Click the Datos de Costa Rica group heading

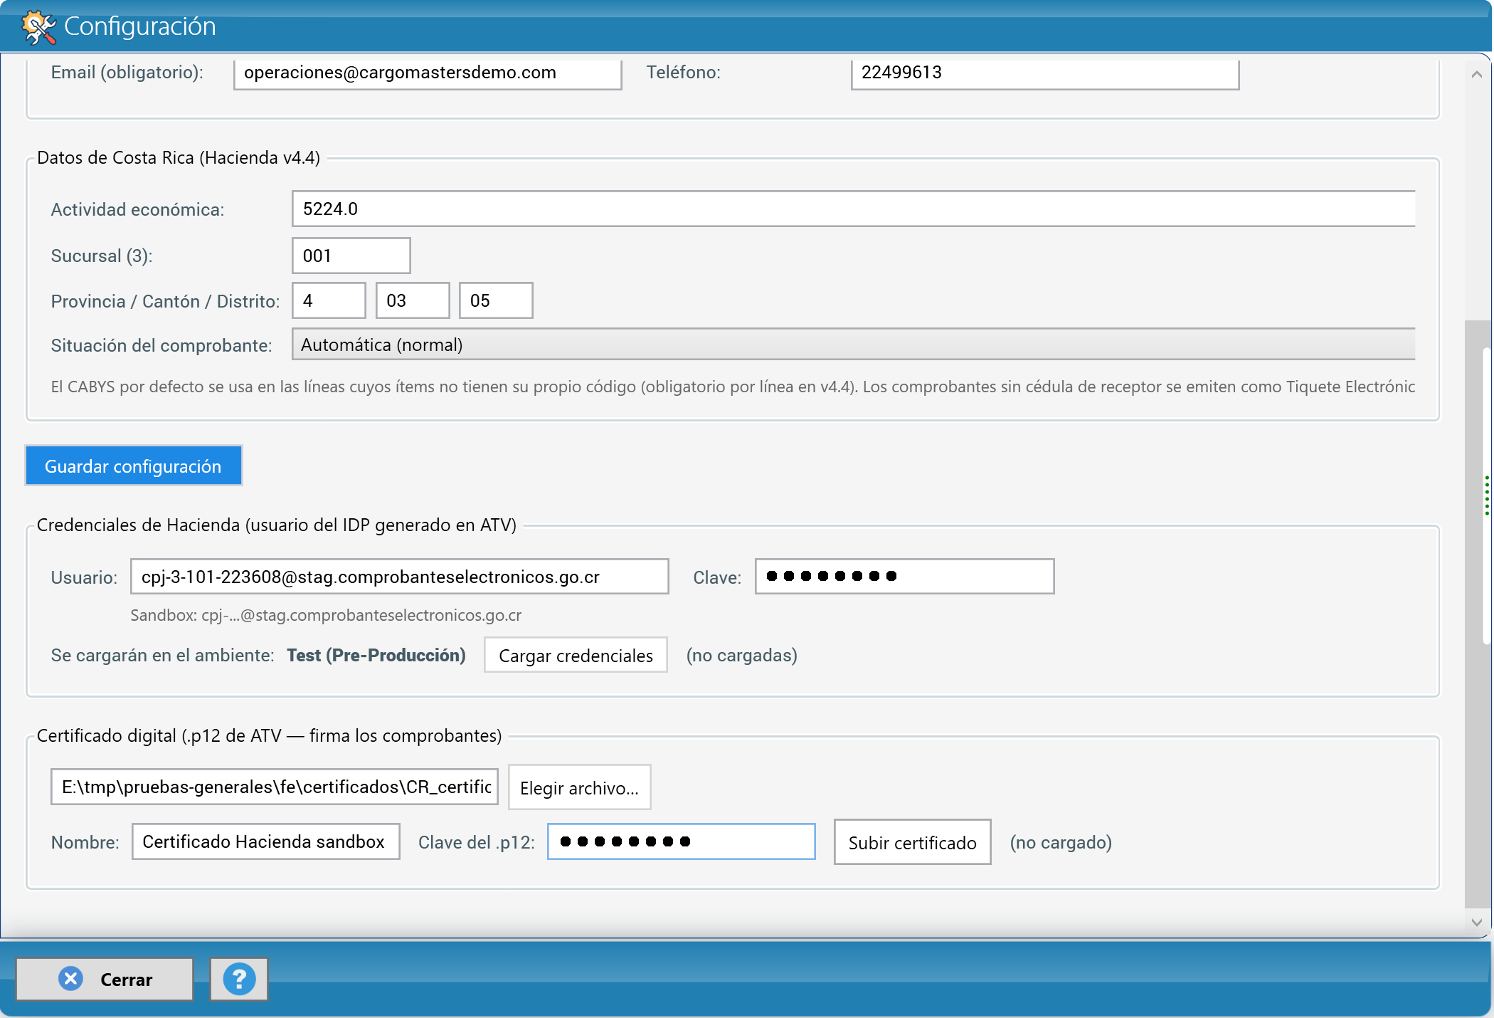coord(179,157)
